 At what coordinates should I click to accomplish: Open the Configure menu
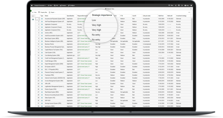coord(71,5)
